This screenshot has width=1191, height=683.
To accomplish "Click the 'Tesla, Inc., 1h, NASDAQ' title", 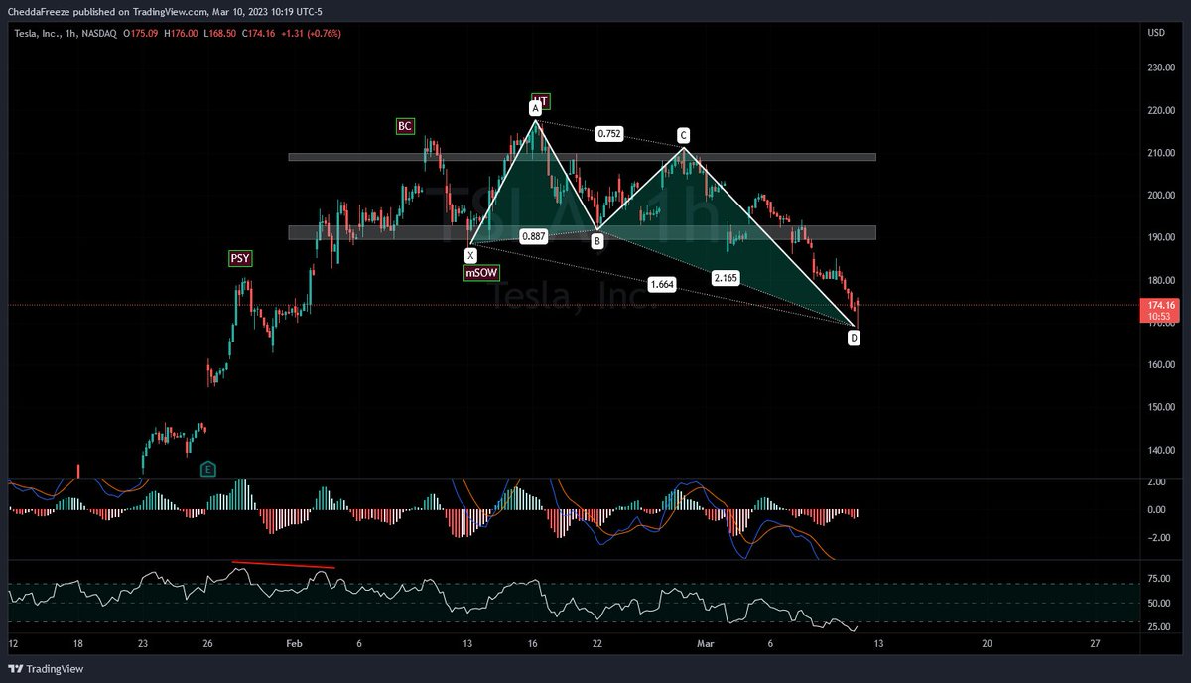I will coord(66,34).
